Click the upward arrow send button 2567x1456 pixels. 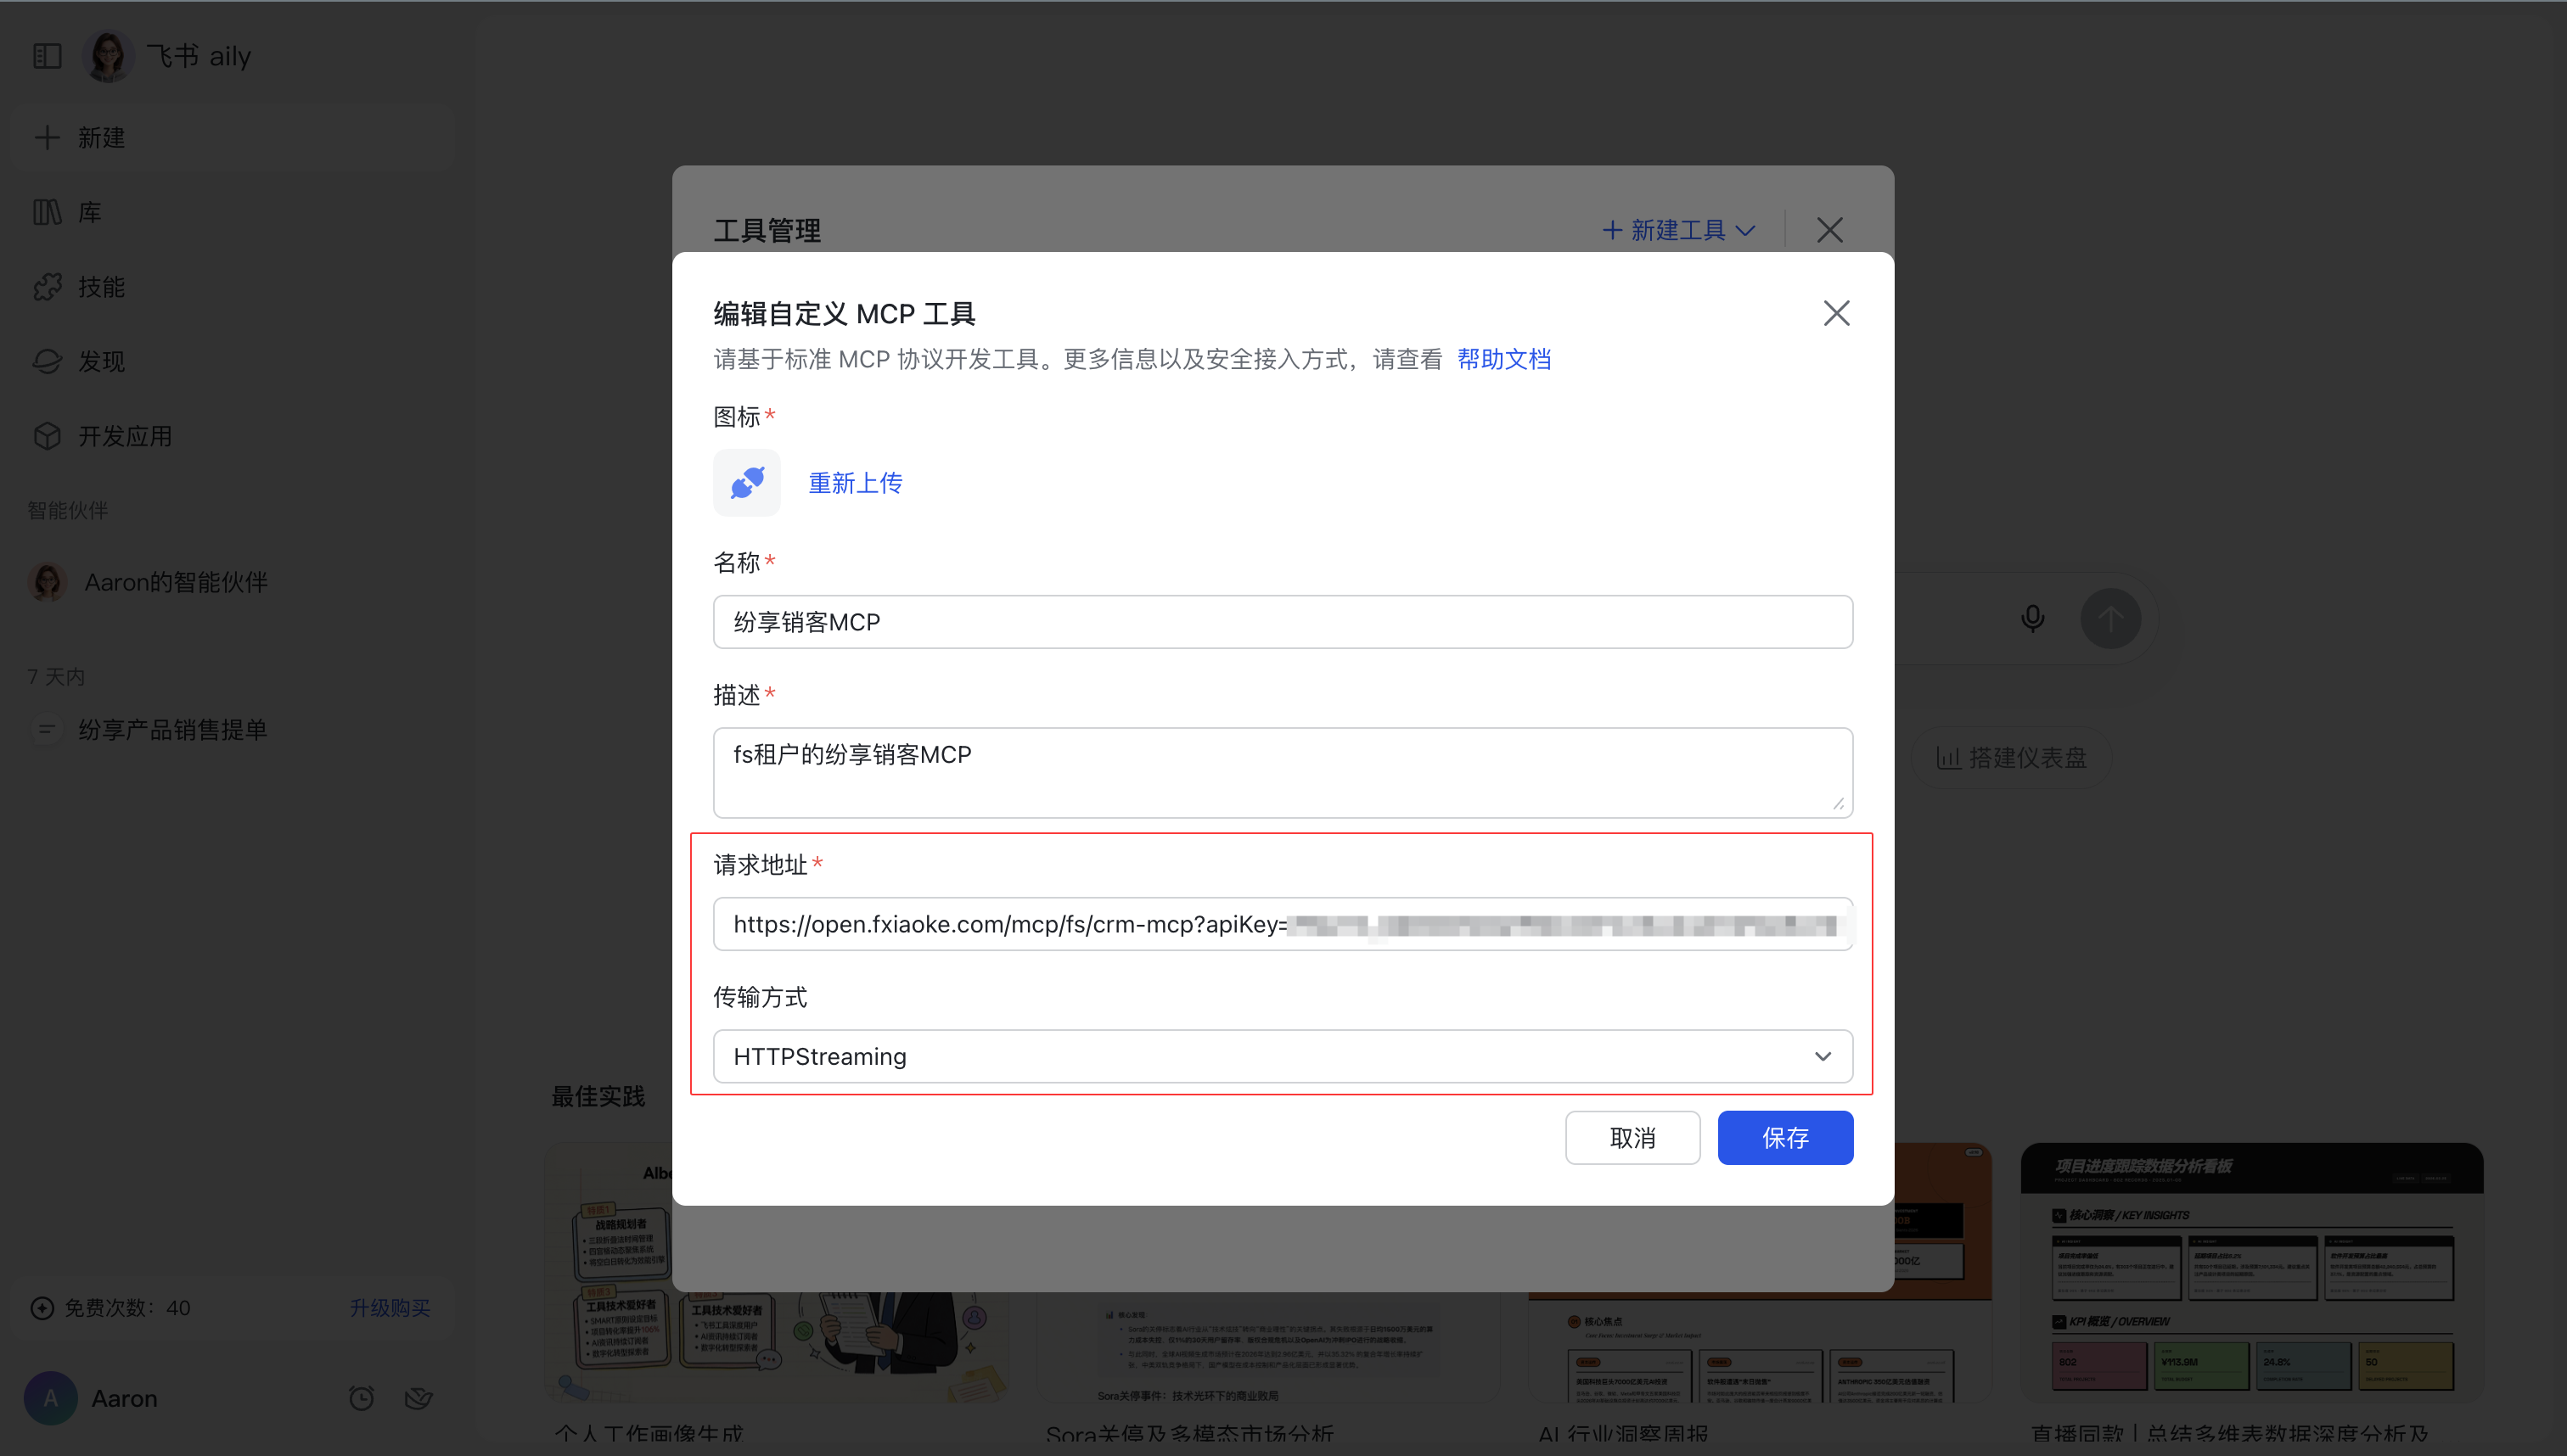click(x=2109, y=619)
